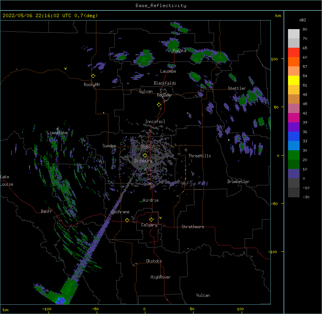The width and height of the screenshot is (322, 314).
Task: Click the Vulcan label
Action: pyautogui.click(x=203, y=295)
